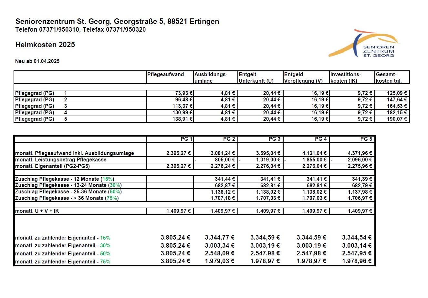The width and height of the screenshot is (428, 298).
Task: Select 'monatl. zu zahlender Eigenanteil - 50%' label
Action: [63, 254]
